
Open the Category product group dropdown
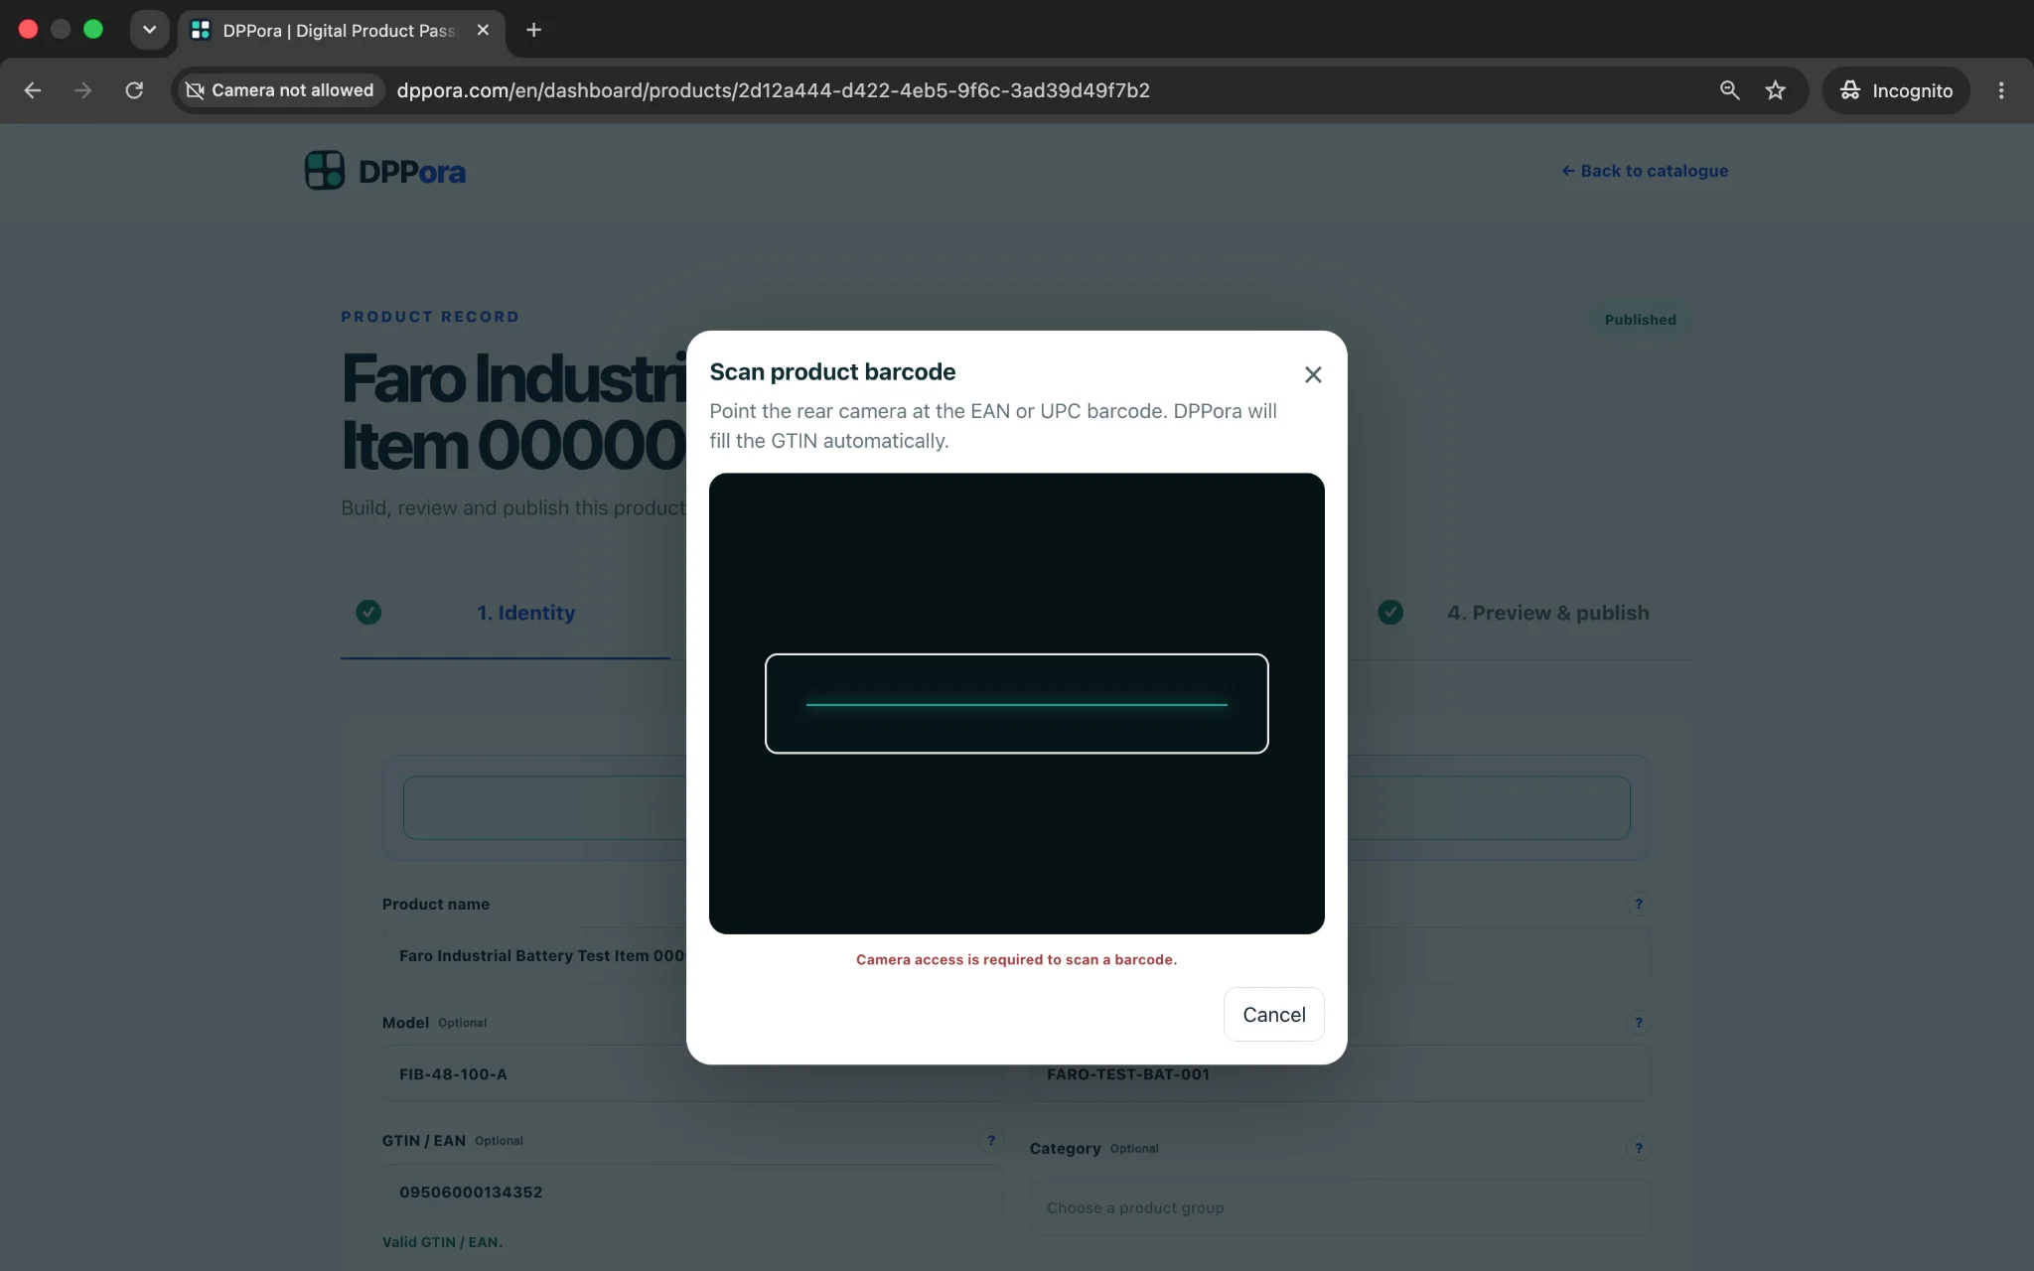click(1340, 1207)
